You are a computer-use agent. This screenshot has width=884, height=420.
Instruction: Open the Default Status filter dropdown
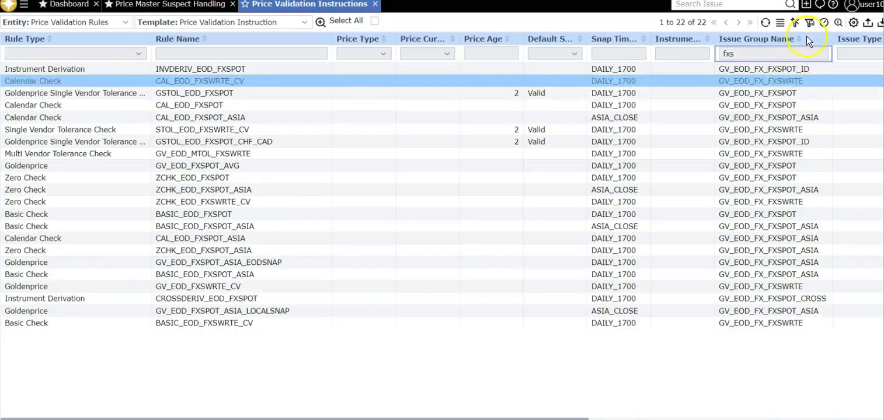pos(555,54)
